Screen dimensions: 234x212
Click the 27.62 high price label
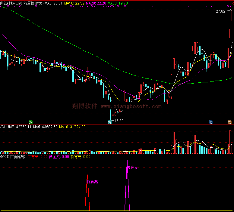pos(221,11)
